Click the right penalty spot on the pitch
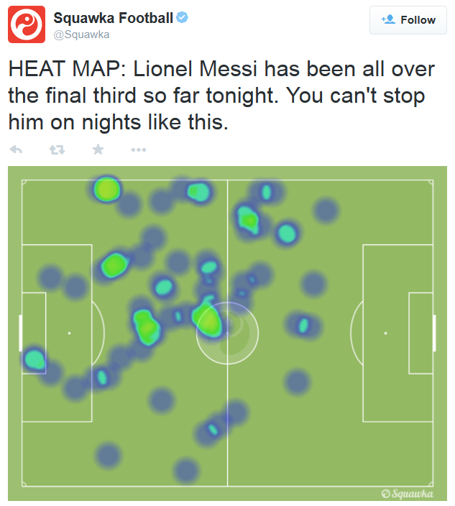This screenshot has height=506, width=455. (385, 333)
